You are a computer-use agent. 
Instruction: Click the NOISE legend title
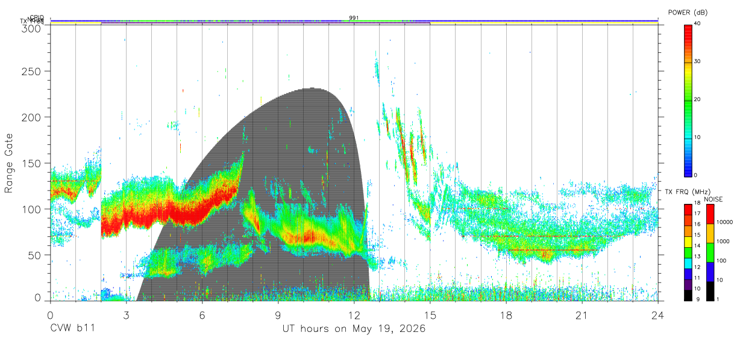point(713,199)
